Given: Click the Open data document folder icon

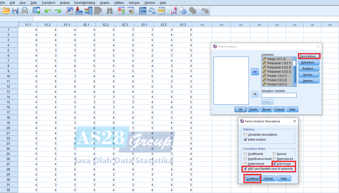Looking at the screenshot, I should coord(6,11).
